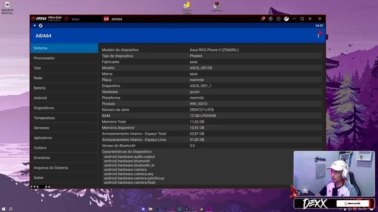Click android.hardware.camera.autofocus entry
The image size is (378, 212).
point(134,178)
